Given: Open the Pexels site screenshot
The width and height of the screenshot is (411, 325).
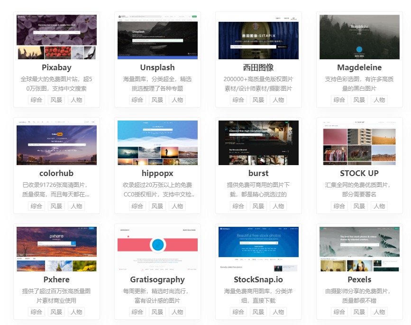Looking at the screenshot, I should pyautogui.click(x=359, y=249).
